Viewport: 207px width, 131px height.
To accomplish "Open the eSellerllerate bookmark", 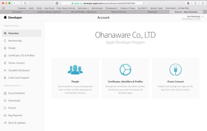I will (x=97, y=8).
